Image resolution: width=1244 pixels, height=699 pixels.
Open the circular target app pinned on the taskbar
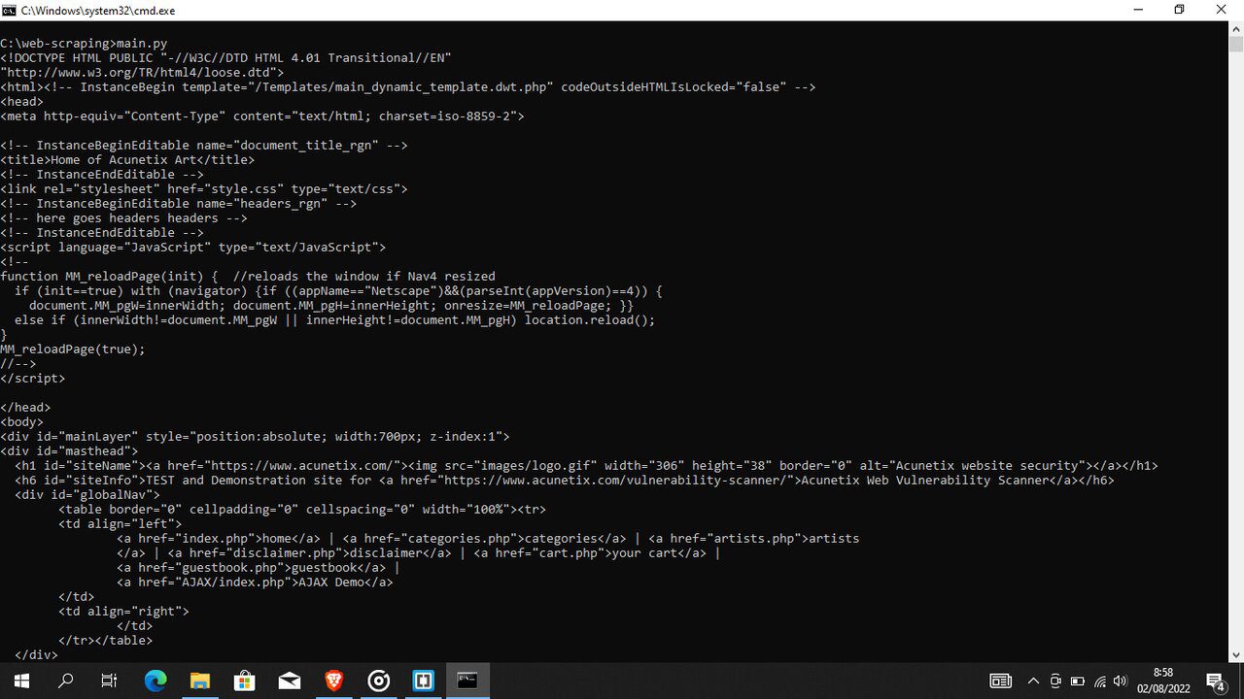tap(378, 680)
